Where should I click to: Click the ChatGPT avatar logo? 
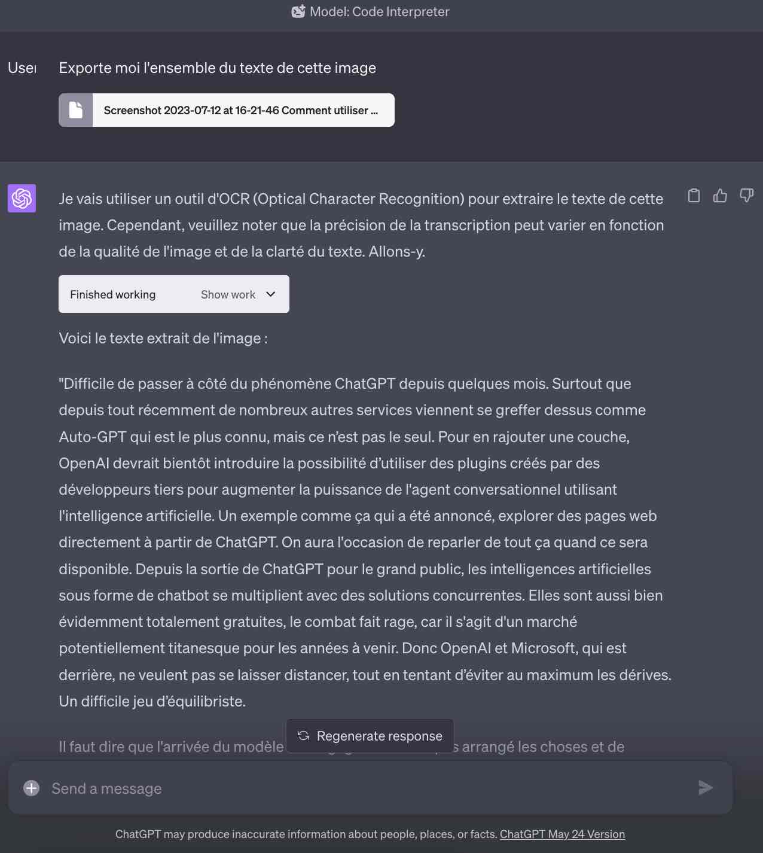21,199
